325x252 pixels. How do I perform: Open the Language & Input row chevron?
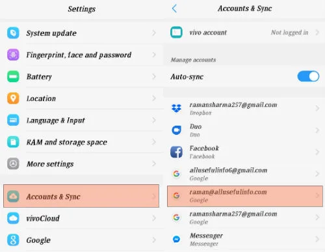[154, 120]
